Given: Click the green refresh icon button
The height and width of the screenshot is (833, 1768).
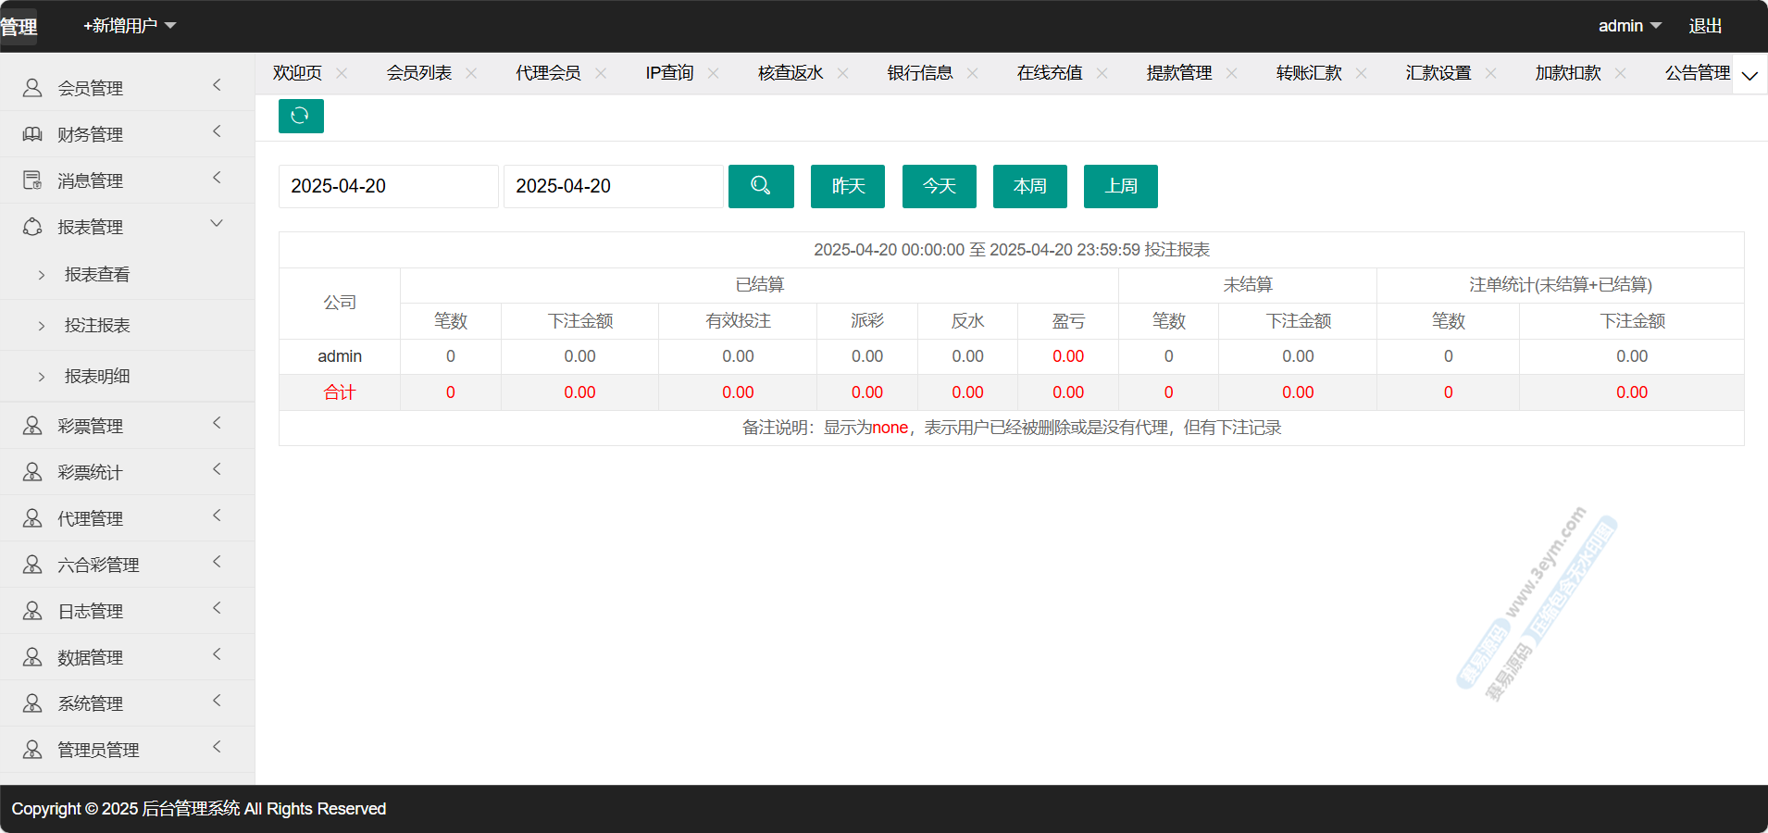Looking at the screenshot, I should [x=301, y=116].
